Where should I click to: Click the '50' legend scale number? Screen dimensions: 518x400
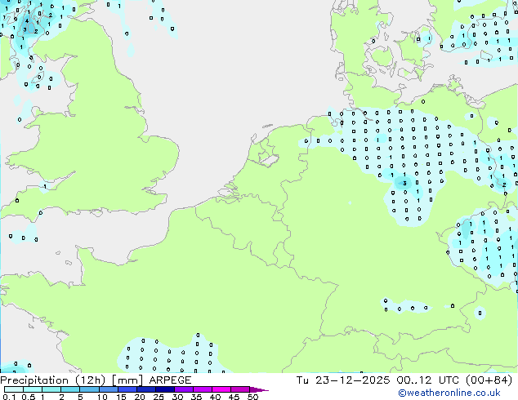253,397
